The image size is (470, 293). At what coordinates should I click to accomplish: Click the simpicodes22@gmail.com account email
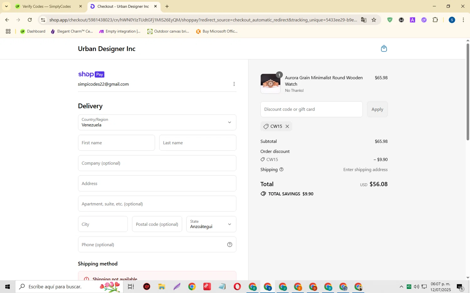[103, 84]
